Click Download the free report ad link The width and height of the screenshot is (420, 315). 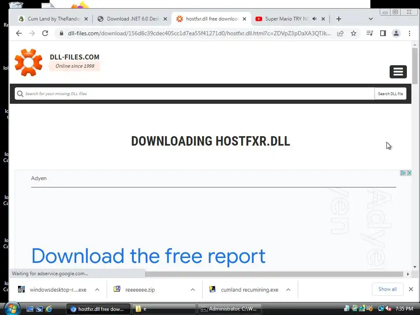(x=148, y=256)
